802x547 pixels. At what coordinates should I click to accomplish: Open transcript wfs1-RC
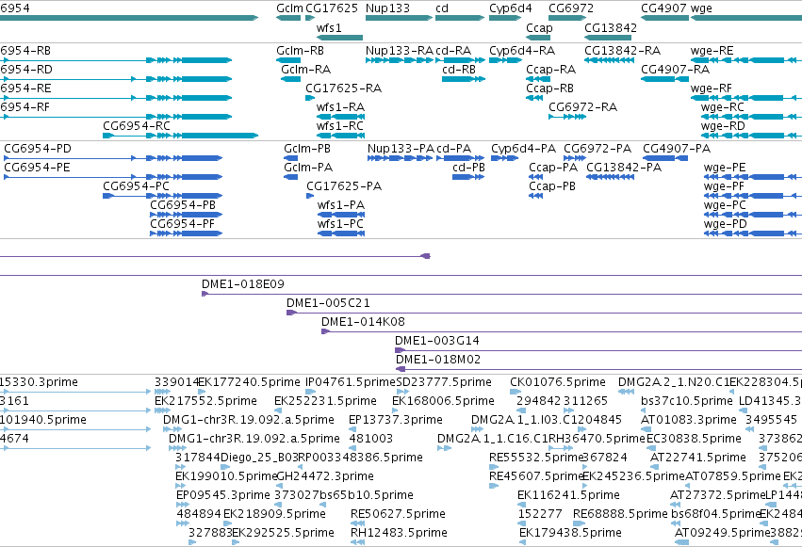point(340,125)
